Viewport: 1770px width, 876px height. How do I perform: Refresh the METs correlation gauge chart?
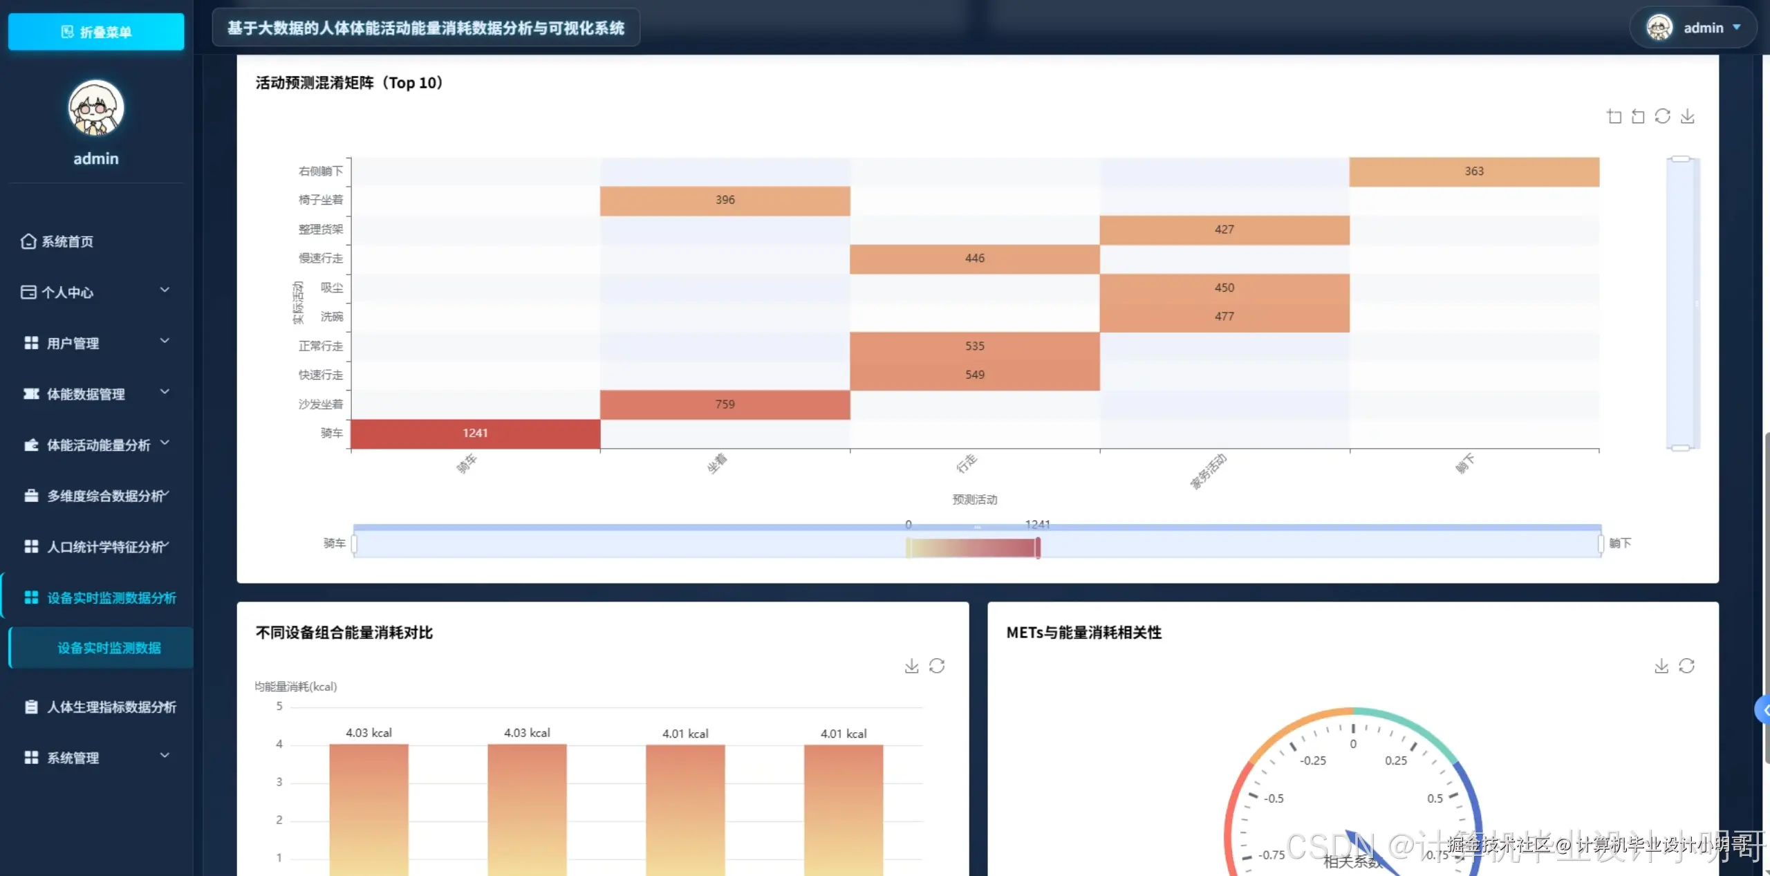point(1686,666)
